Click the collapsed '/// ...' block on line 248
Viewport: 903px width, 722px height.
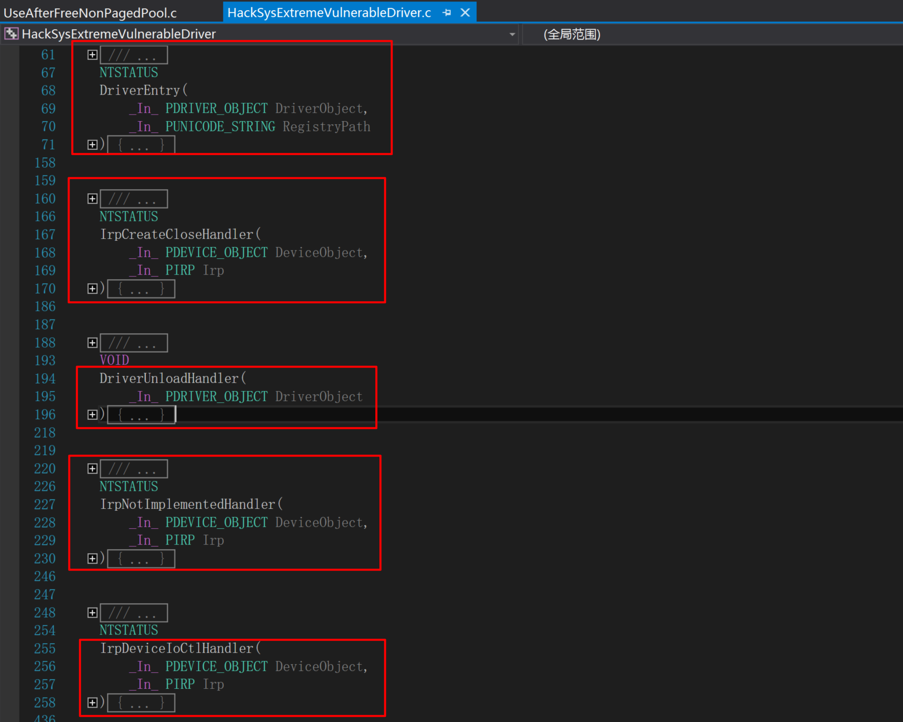tap(134, 613)
